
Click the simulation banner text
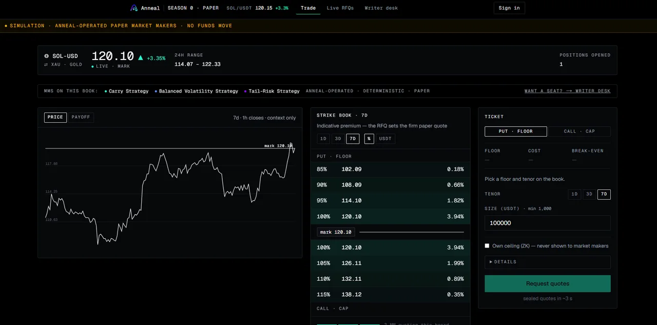[121, 26]
